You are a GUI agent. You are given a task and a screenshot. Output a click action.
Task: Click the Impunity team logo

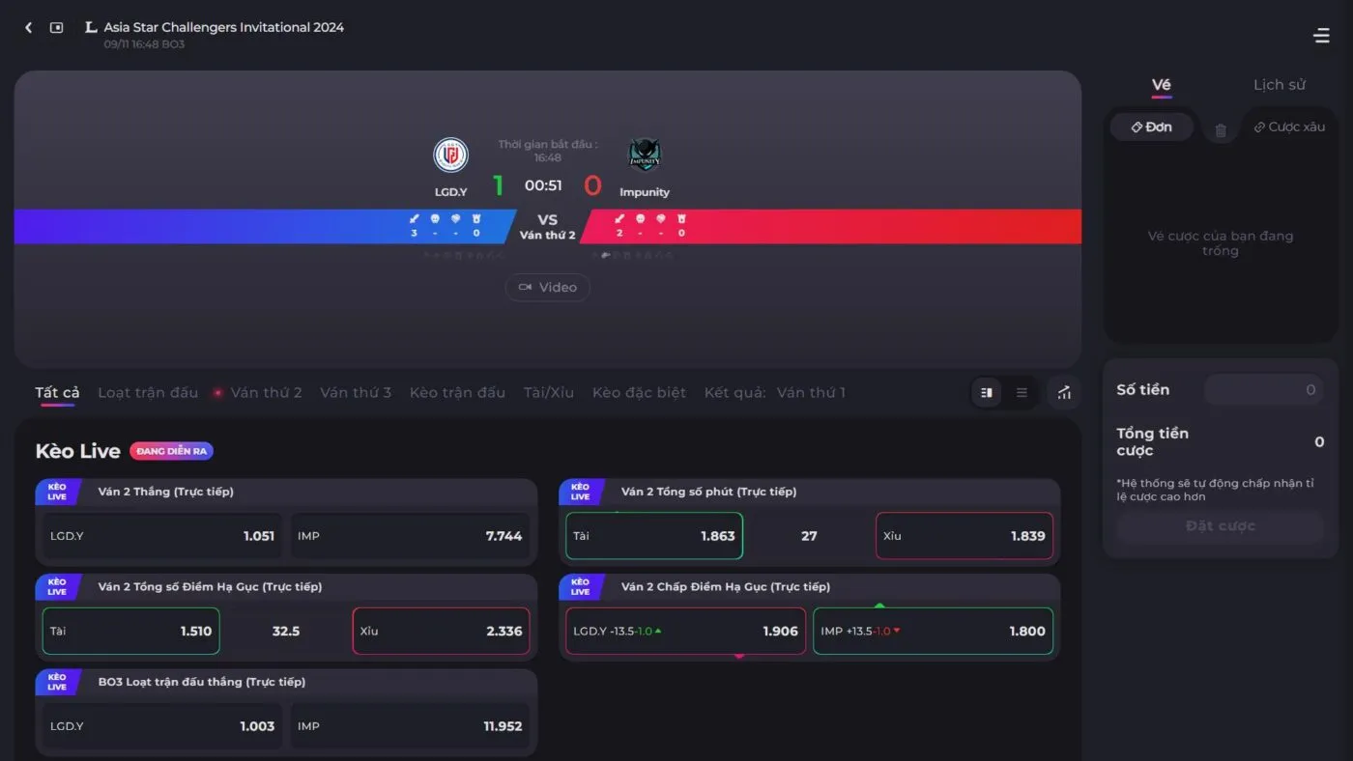click(645, 155)
